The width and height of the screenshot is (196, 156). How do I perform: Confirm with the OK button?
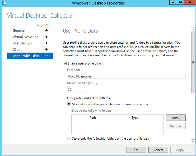coord(136,150)
